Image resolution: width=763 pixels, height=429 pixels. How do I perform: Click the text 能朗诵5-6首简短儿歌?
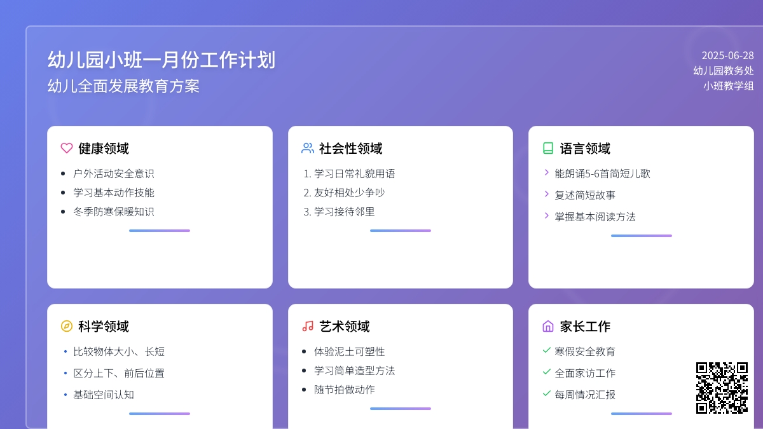[x=603, y=174]
